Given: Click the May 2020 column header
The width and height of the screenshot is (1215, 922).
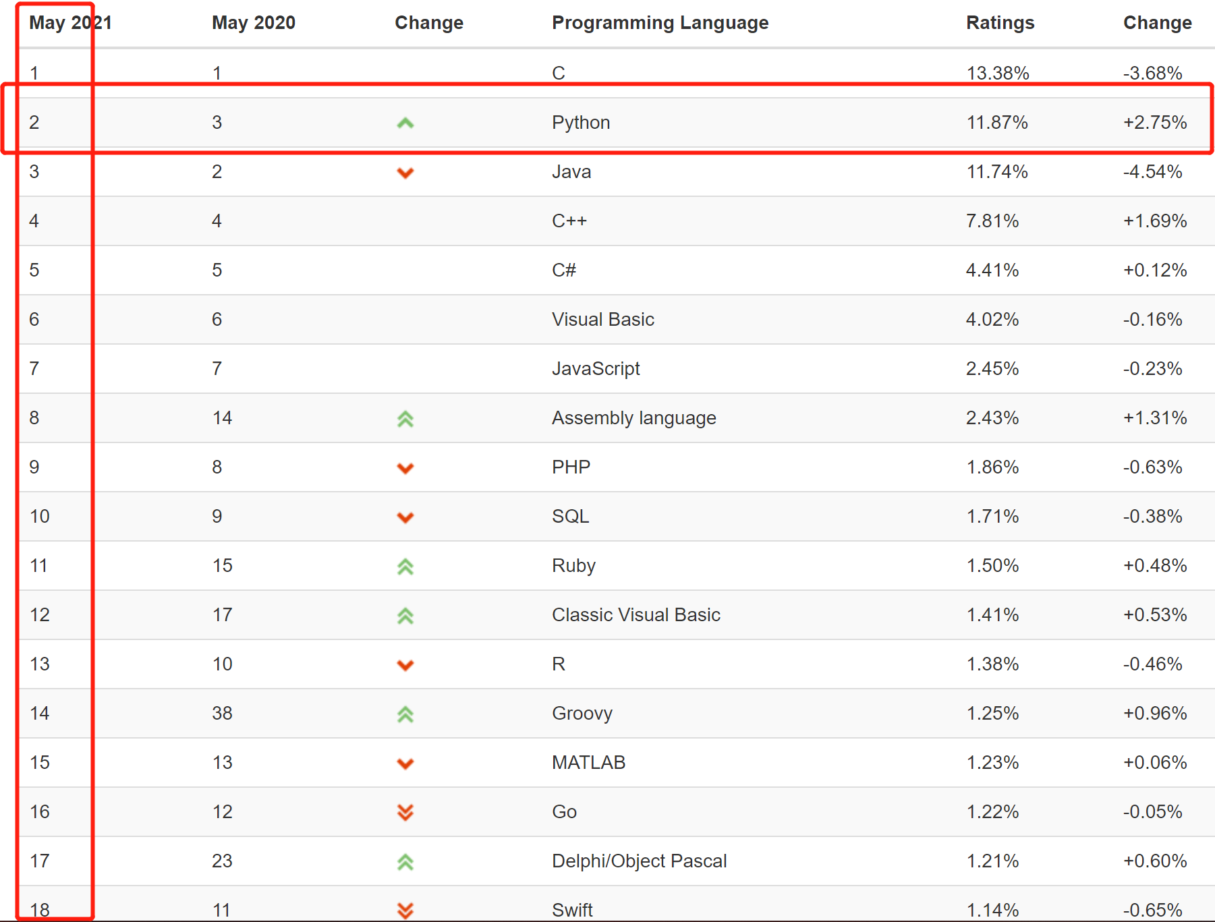Looking at the screenshot, I should point(253,23).
